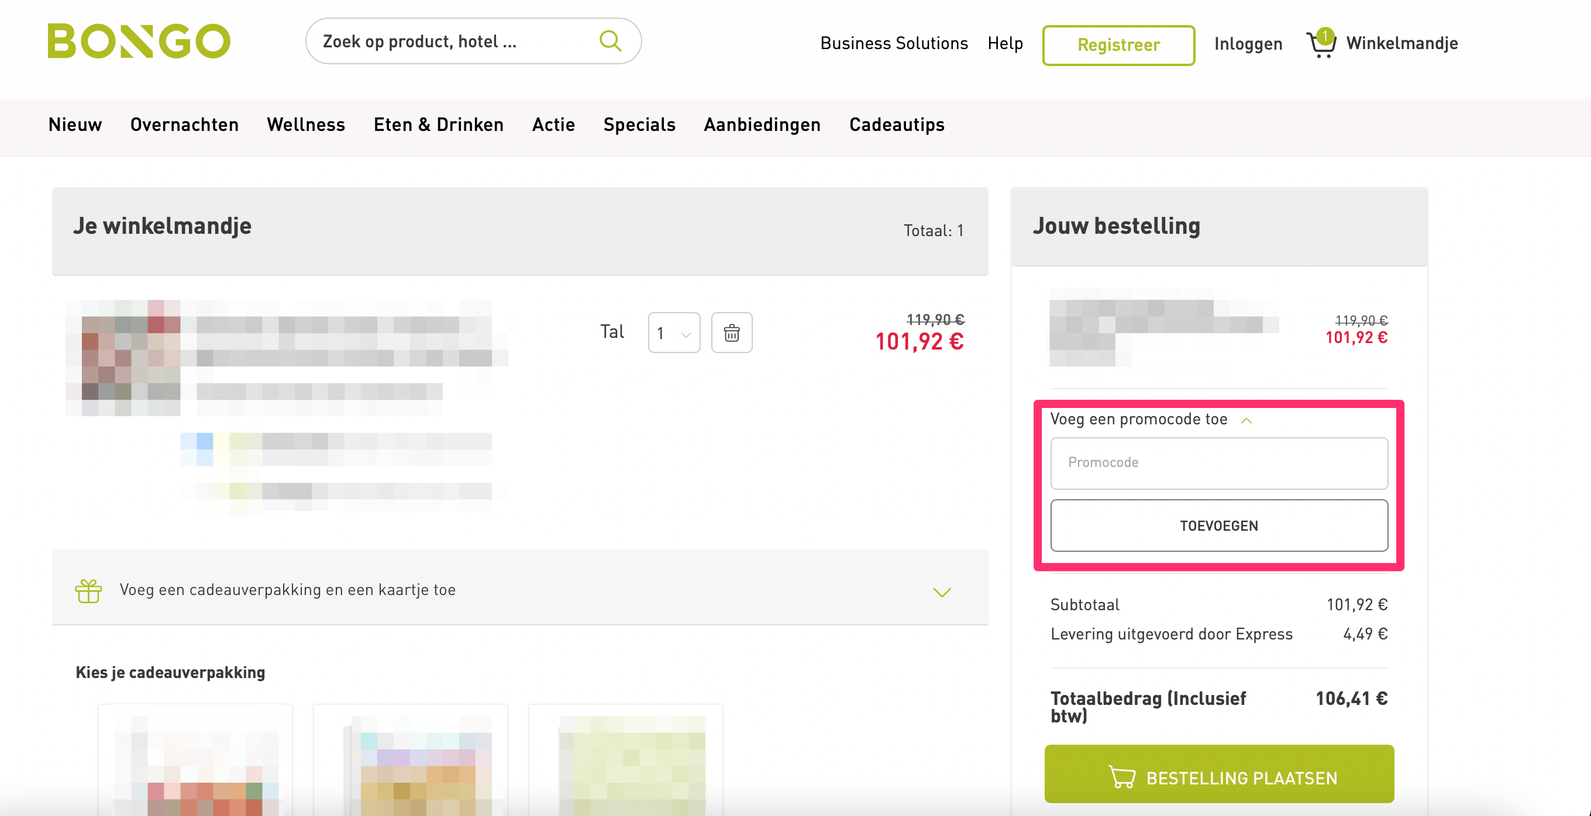1591x816 pixels.
Task: Click the Inloggen link
Action: 1248,44
